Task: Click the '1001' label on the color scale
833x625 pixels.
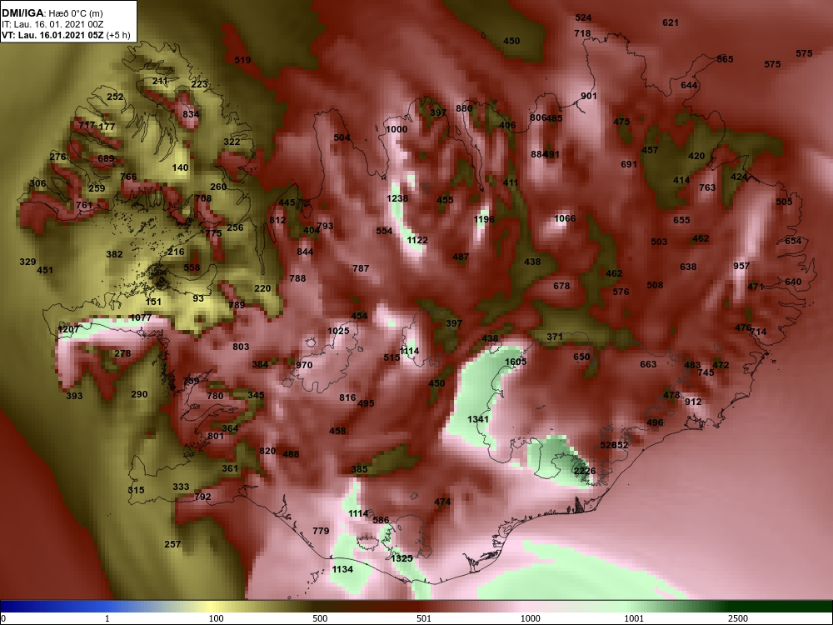Action: [x=634, y=618]
